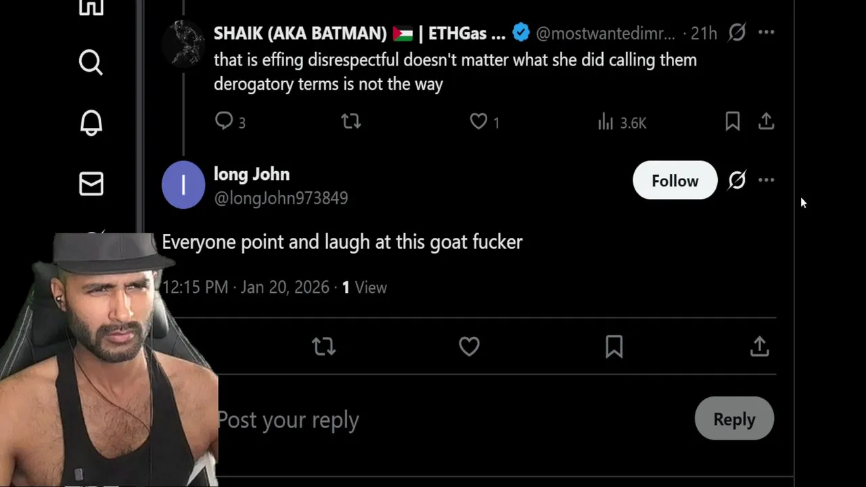Repost SHAIK's post
The height and width of the screenshot is (487, 866).
350,122
